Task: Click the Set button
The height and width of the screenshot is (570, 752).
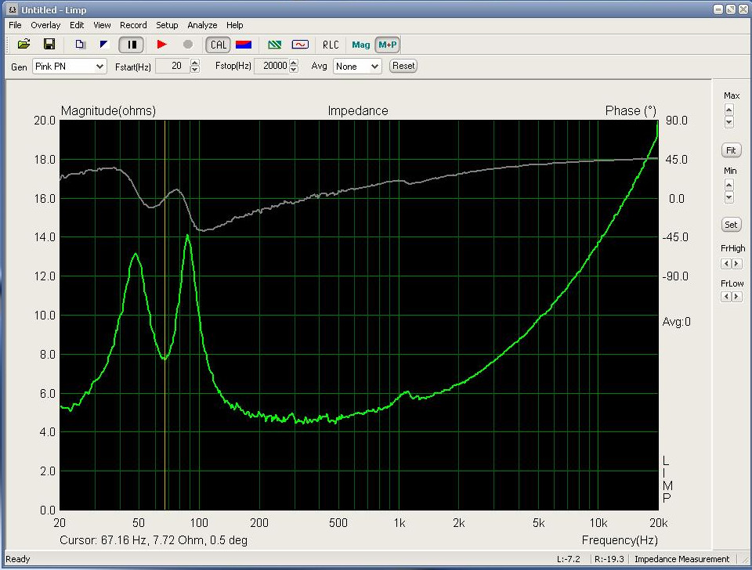Action: 731,225
